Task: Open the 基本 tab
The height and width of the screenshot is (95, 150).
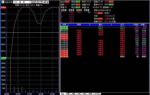Action: [x=86, y=94]
